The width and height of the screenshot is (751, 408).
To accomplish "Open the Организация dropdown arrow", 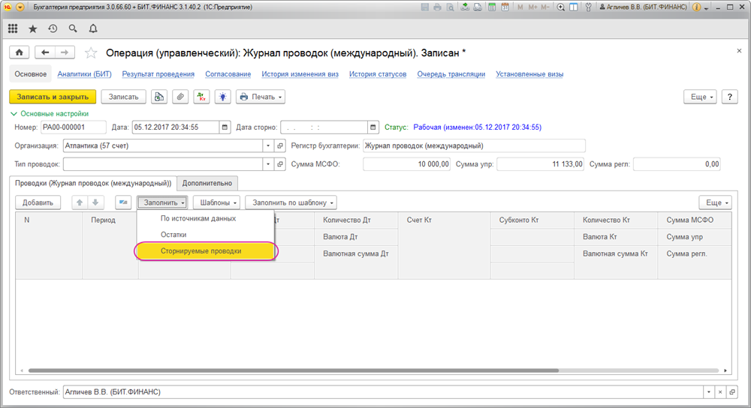I will pyautogui.click(x=268, y=146).
